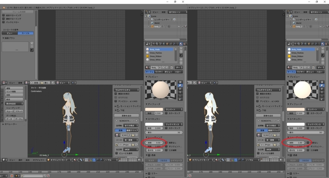This screenshot has height=178, width=329.
Task: Add material slot plus button, left window
Action: (x=181, y=48)
